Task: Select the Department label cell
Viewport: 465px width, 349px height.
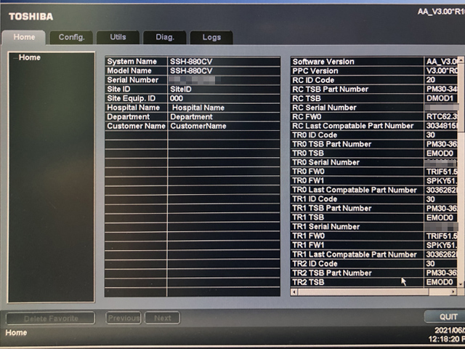Action: click(x=136, y=116)
